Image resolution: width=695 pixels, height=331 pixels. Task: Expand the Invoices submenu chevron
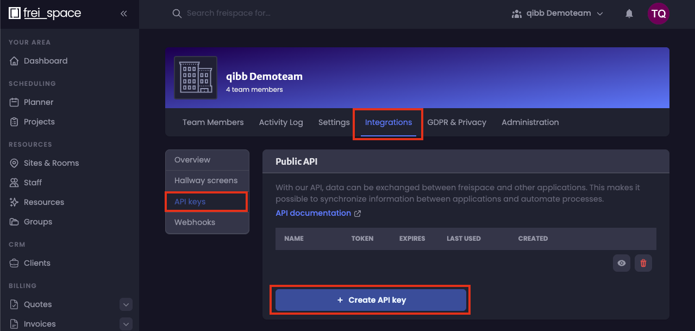[126, 324]
